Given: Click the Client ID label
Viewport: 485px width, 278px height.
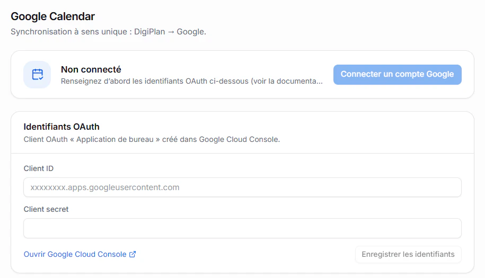Looking at the screenshot, I should click(x=39, y=168).
